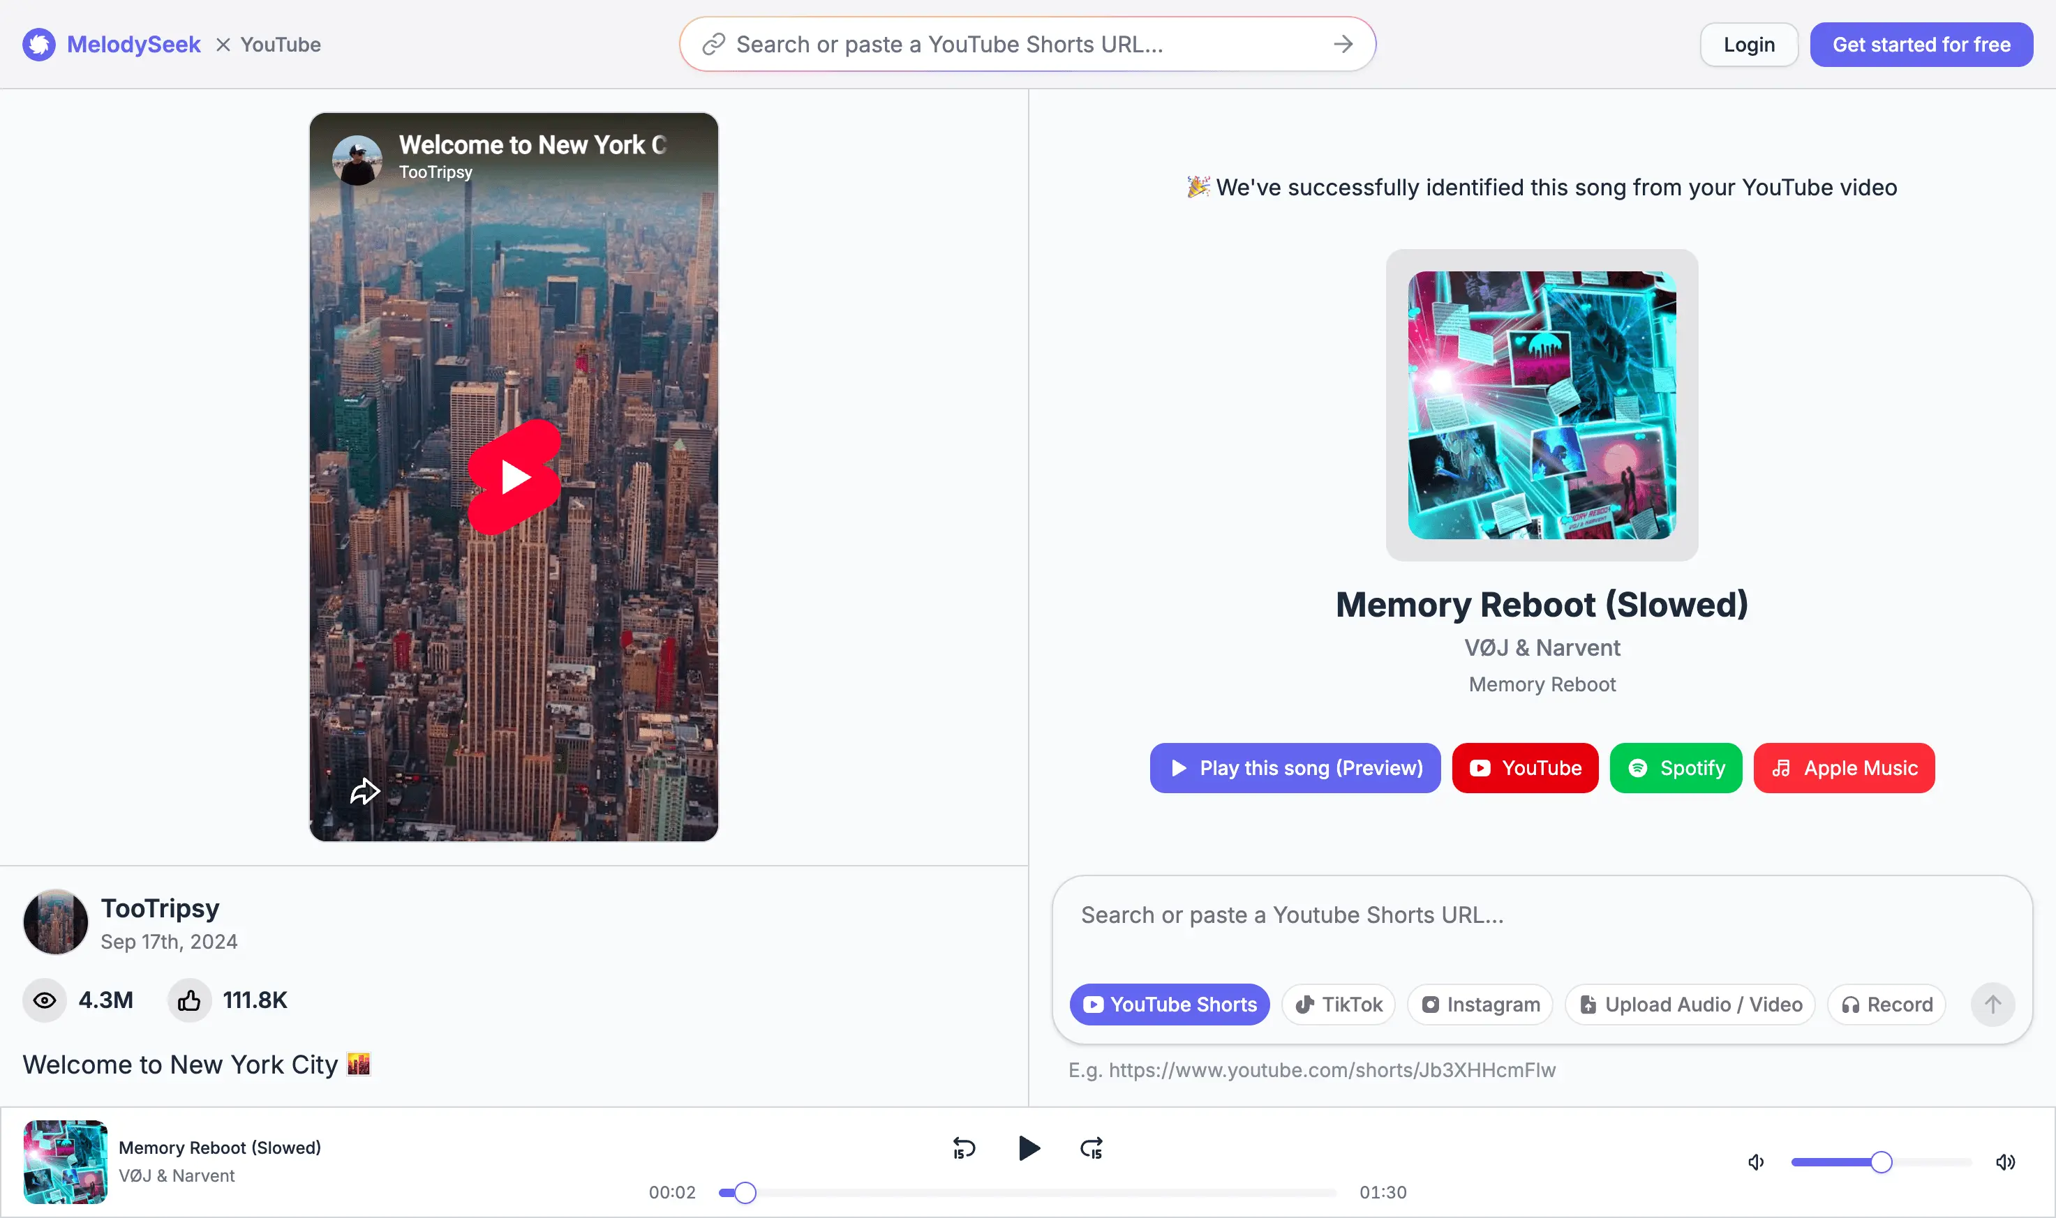Play the Shorts video with red play icon
Viewport: 2056px width, 1218px height.
(515, 477)
